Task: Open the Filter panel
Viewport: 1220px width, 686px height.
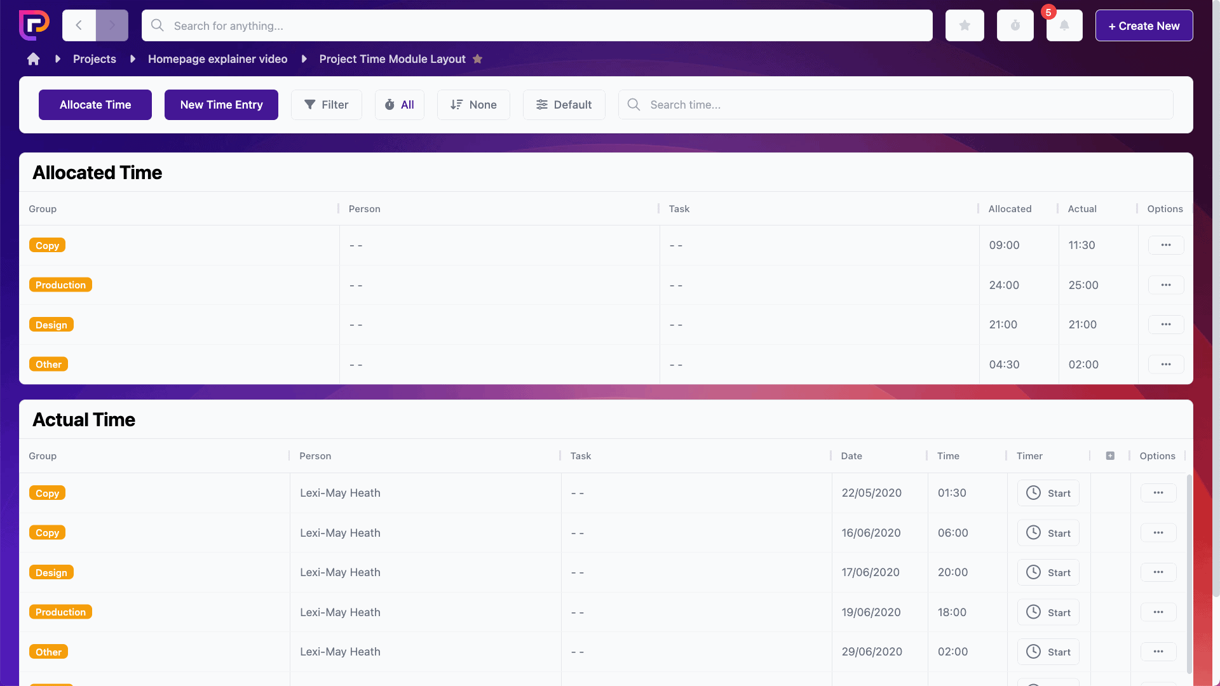Action: pos(326,105)
